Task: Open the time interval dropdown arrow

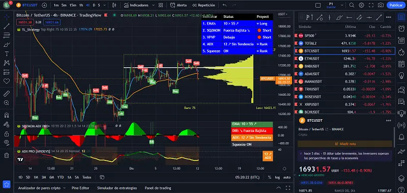Action: 104,5
